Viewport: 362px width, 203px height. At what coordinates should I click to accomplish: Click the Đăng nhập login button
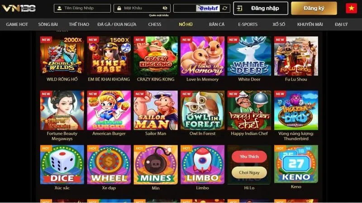[x=261, y=8]
